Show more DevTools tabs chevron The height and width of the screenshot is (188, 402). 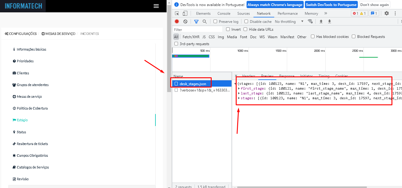tap(326, 13)
